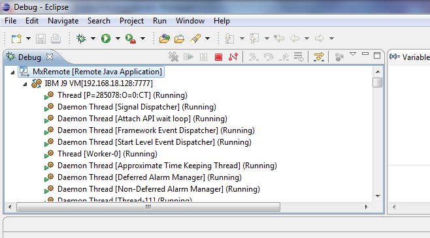Click the Step Over icon
The height and width of the screenshot is (238, 430).
pos(269,57)
